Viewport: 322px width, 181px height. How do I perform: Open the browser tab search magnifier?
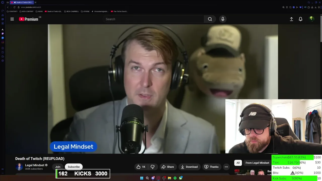coord(309,3)
